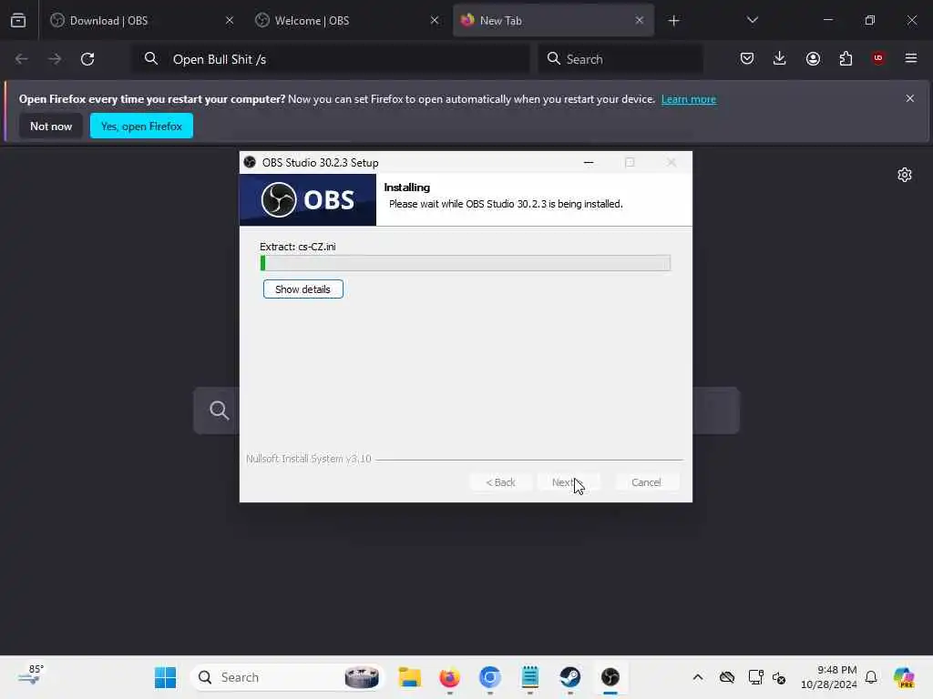Open the notifications bell icon
This screenshot has height=699, width=933.
(x=871, y=677)
